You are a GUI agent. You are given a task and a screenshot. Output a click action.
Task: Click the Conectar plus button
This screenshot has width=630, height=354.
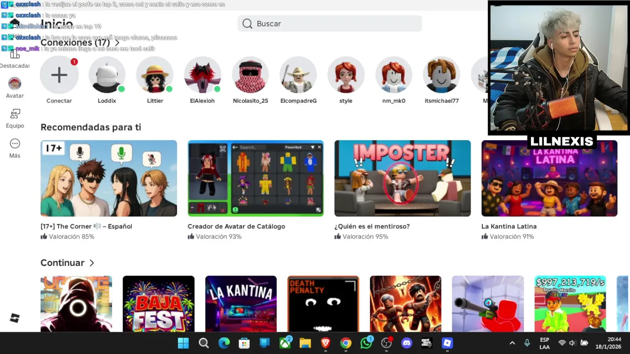click(59, 75)
